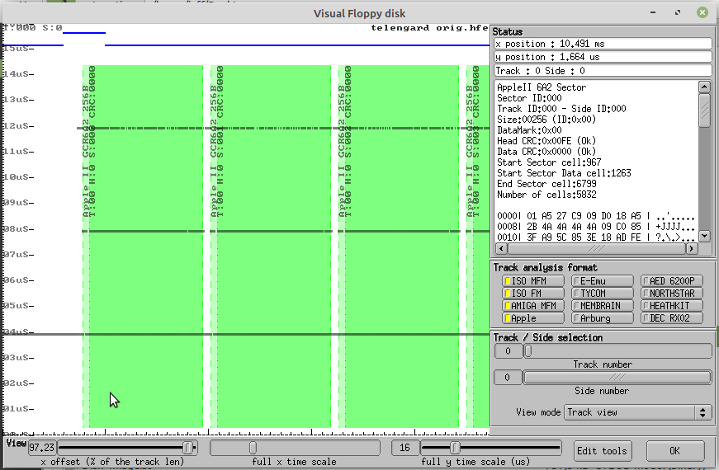The image size is (719, 470).
Task: Click hex dump row 0008
Action: (596, 227)
